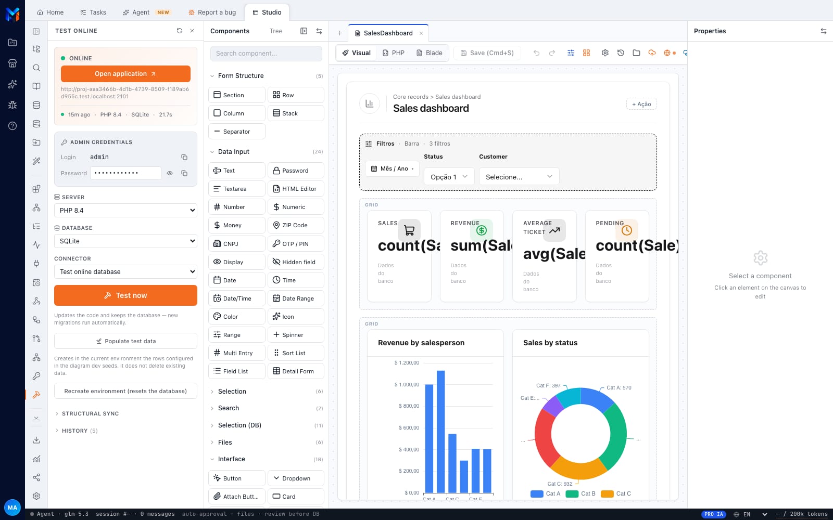Click the redo arrow in editor toolbar
Image resolution: width=833 pixels, height=520 pixels.
pos(552,53)
